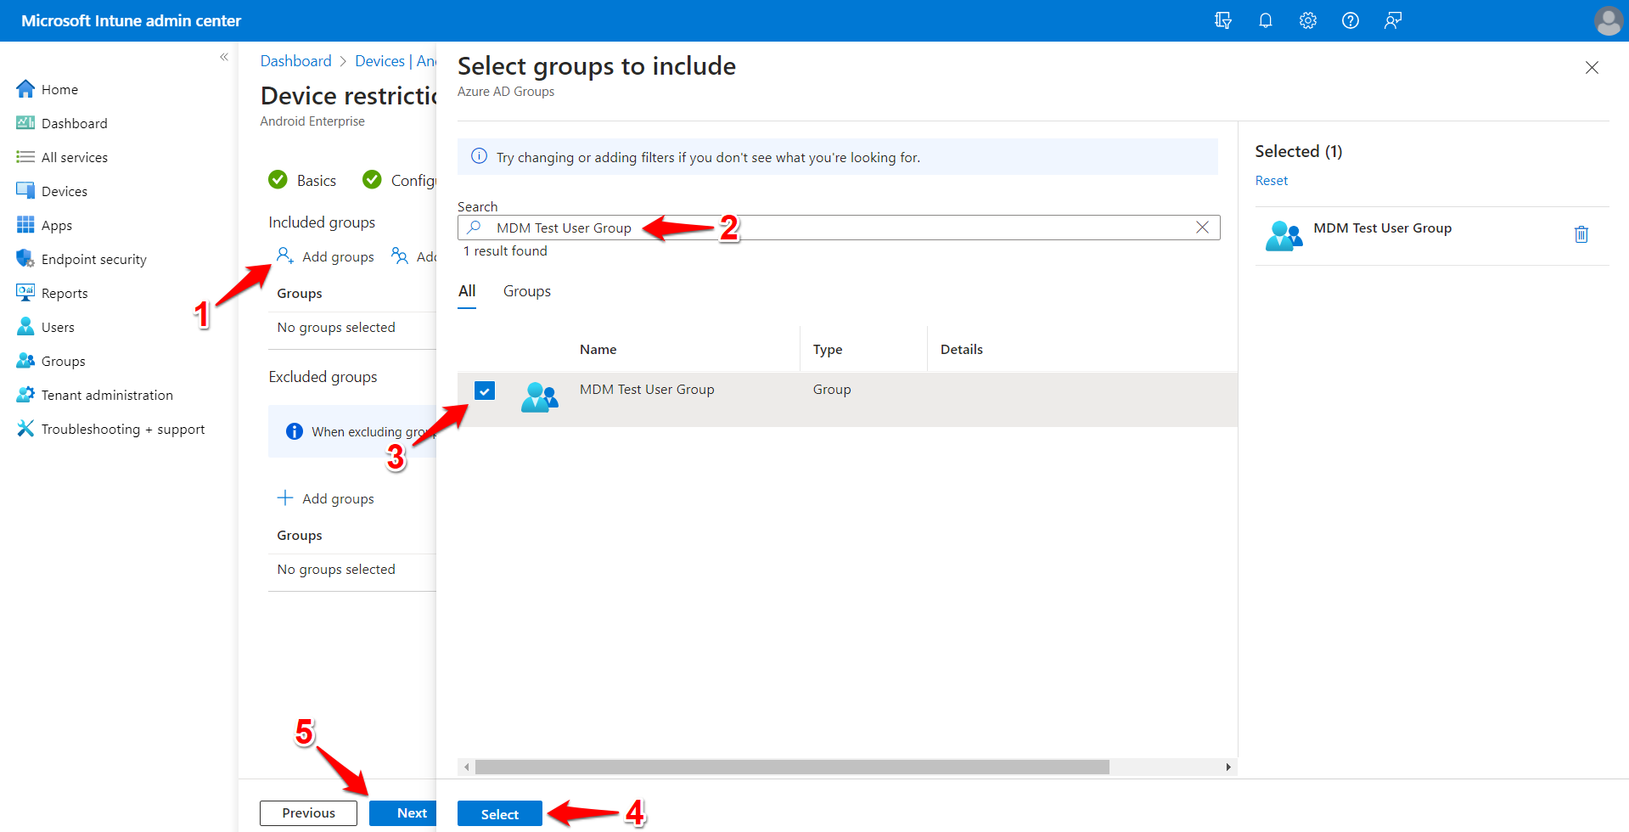Image resolution: width=1629 pixels, height=832 pixels.
Task: Open the Apps section
Action: [x=56, y=224]
